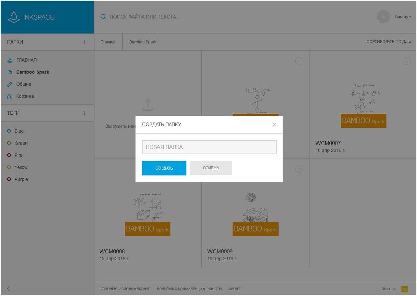Viewport: 417px width, 296px height.
Task: Click the Отмена button
Action: (x=211, y=168)
